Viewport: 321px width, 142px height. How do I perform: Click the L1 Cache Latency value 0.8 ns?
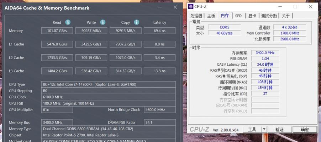(159, 44)
